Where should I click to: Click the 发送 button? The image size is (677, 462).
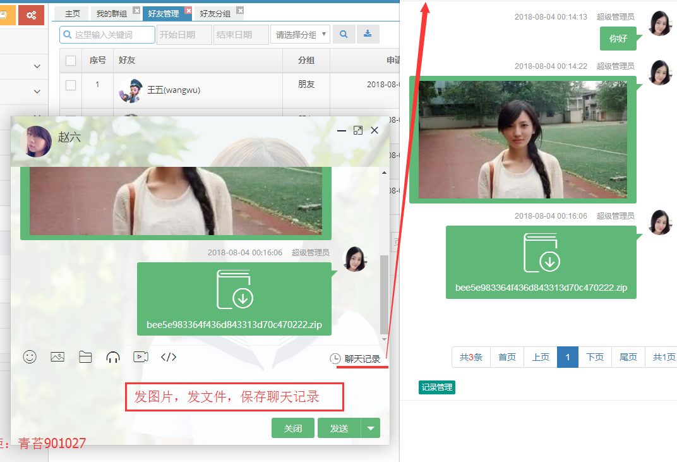coord(339,429)
